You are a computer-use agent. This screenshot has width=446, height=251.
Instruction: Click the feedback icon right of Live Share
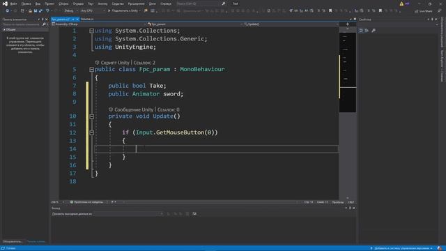pos(440,11)
